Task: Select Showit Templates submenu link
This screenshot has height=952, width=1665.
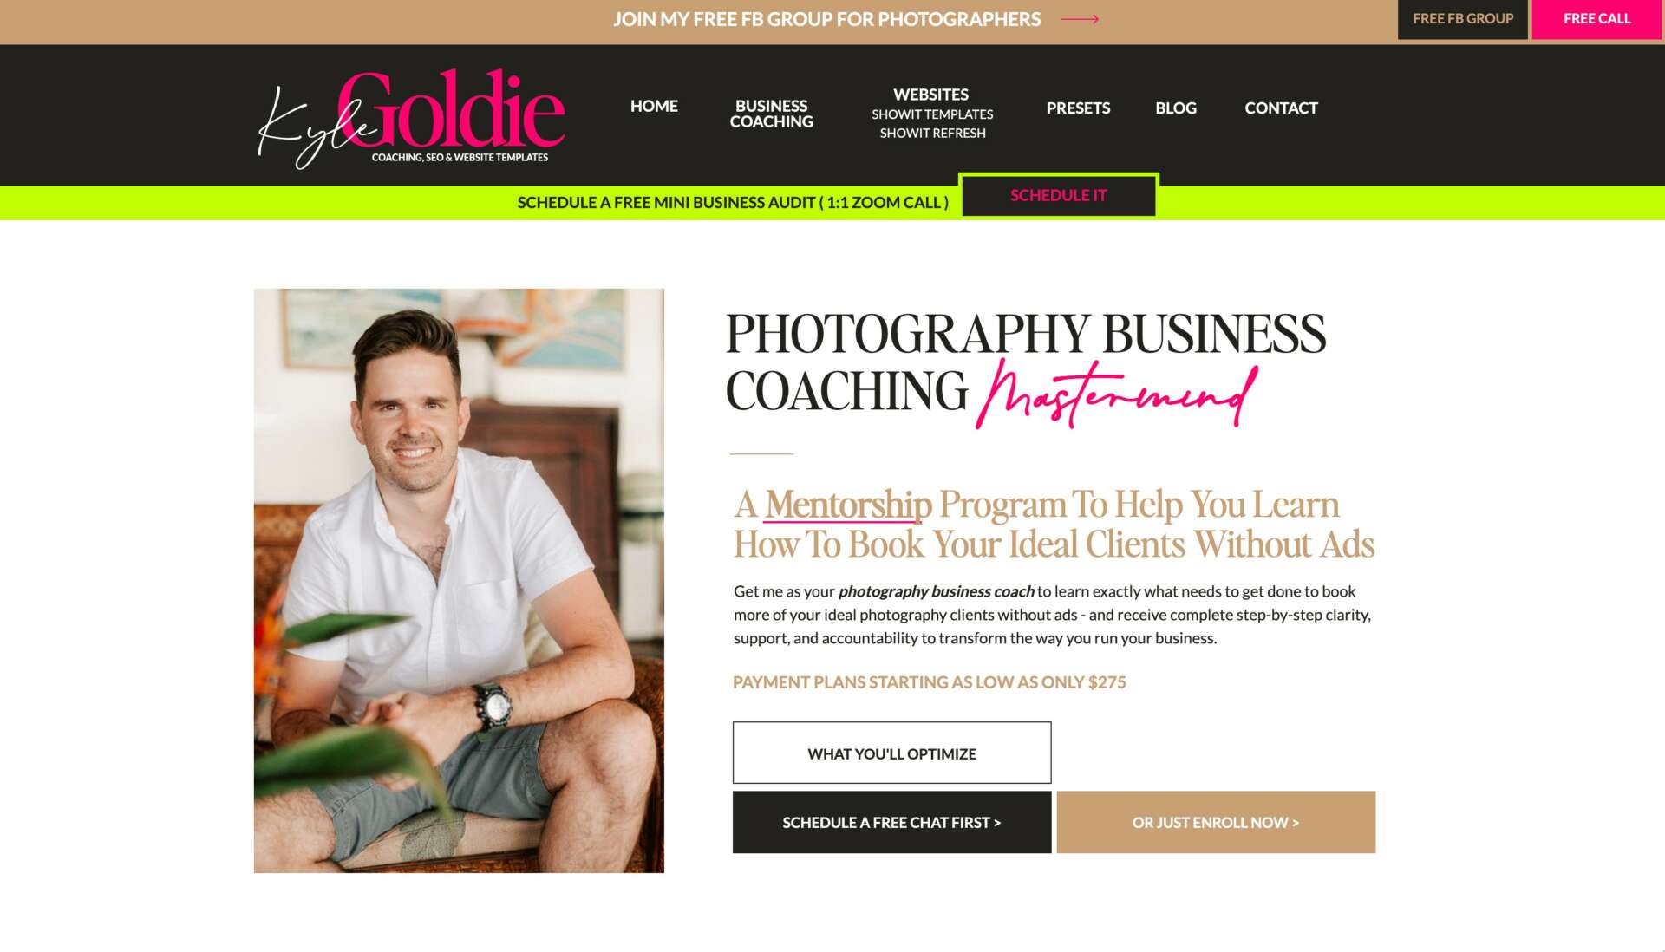Action: (x=932, y=114)
